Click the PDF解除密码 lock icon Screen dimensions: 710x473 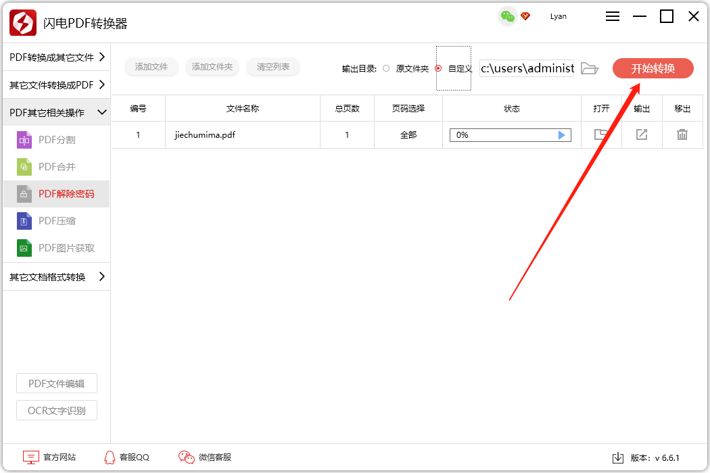point(24,194)
